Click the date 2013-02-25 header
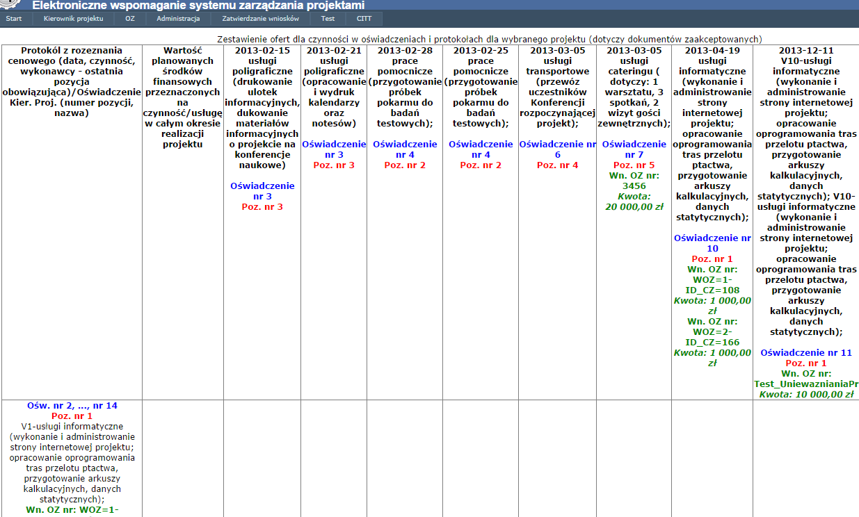 tap(481, 51)
